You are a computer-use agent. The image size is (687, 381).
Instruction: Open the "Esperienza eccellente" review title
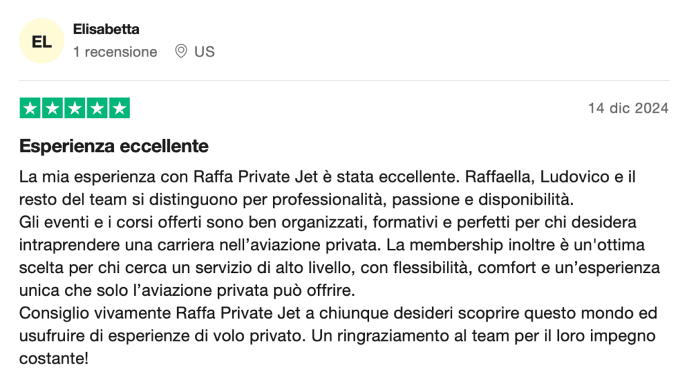coord(114,146)
